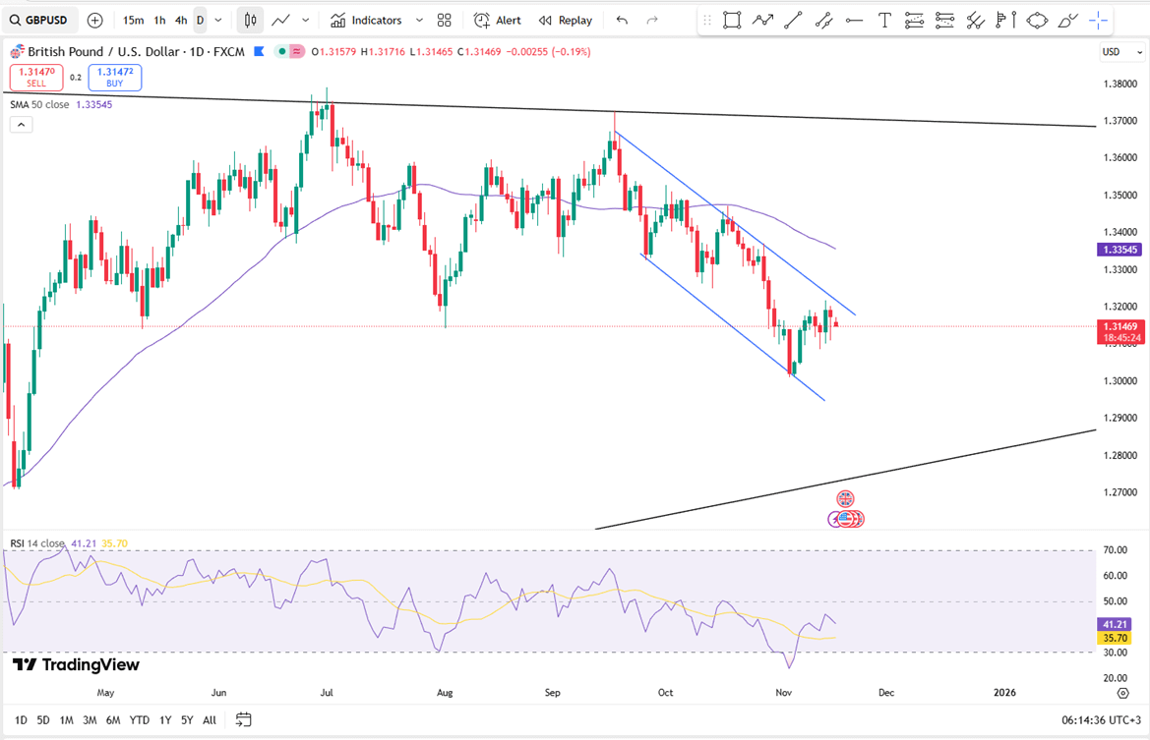Select the YTD date range

pyautogui.click(x=140, y=720)
